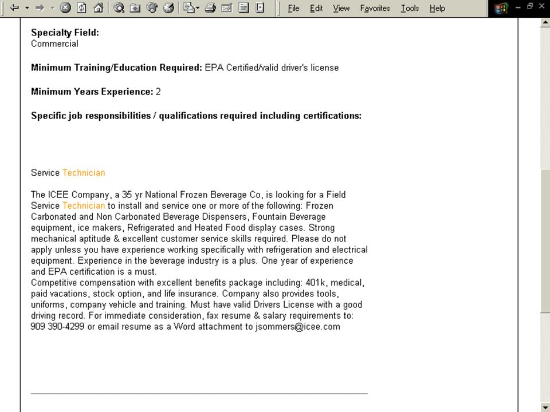Click 'EPA Certified/valid driver's license' text
Viewport: 550px width, 412px height.
click(x=272, y=68)
